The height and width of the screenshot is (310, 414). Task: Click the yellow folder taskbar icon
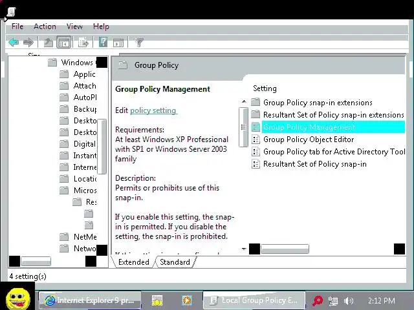tap(157, 300)
